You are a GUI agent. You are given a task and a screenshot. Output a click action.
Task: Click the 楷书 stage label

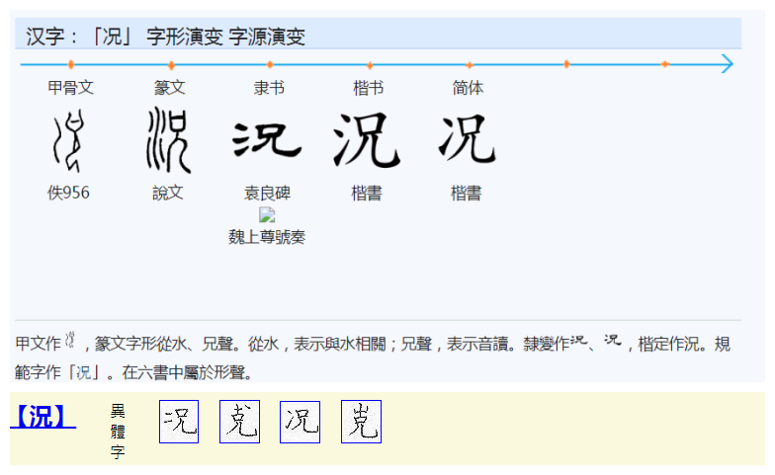coord(368,89)
